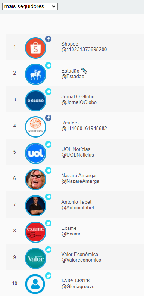This screenshot has height=296, width=144.
Task: Click the Twitter badge on O Globo's avatar
Action: click(x=48, y=92)
